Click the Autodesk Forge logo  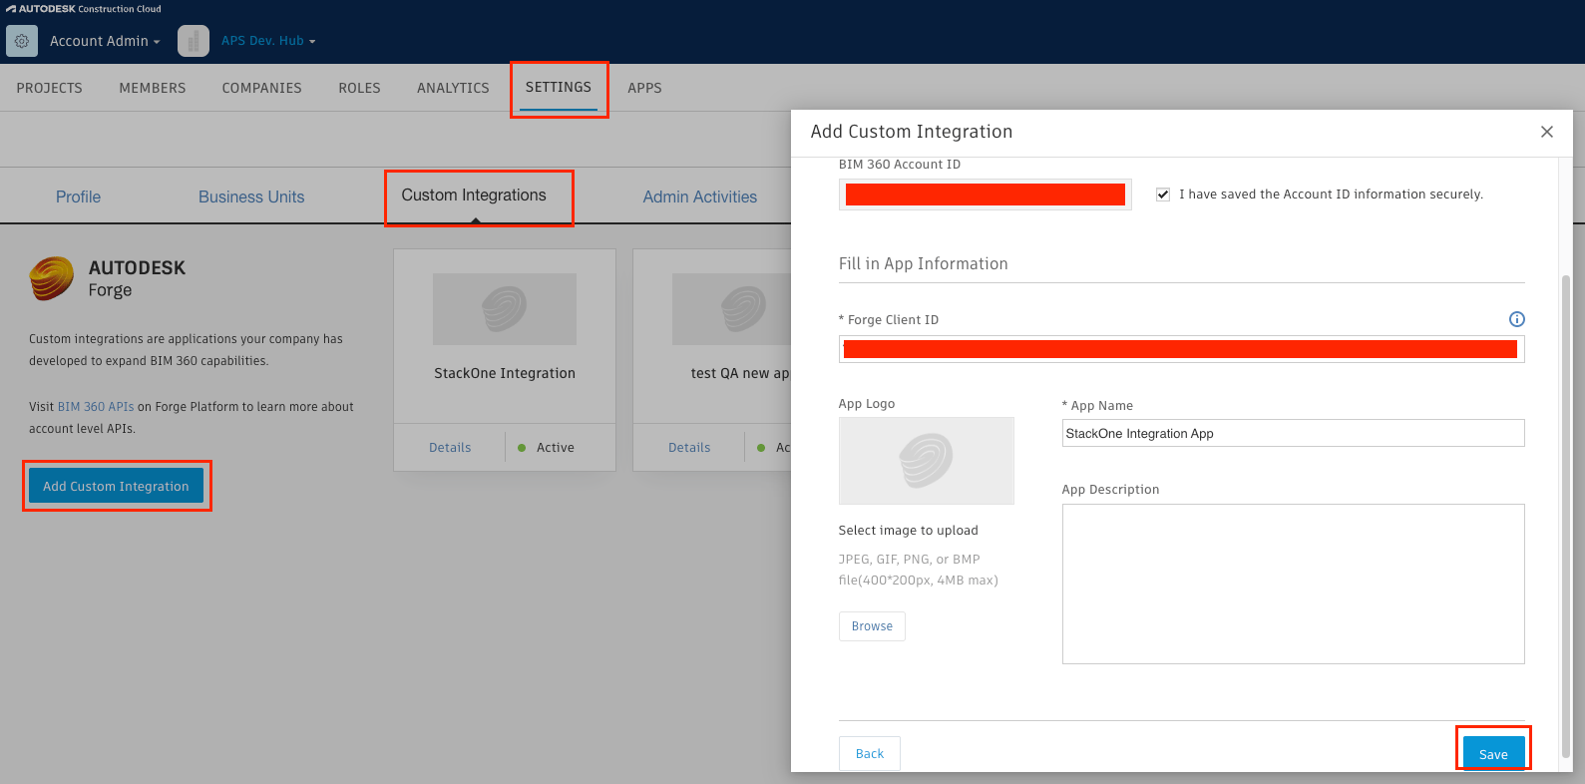coord(52,278)
